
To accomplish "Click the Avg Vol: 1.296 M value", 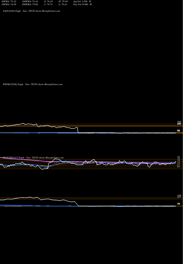I will click(82, 1).
